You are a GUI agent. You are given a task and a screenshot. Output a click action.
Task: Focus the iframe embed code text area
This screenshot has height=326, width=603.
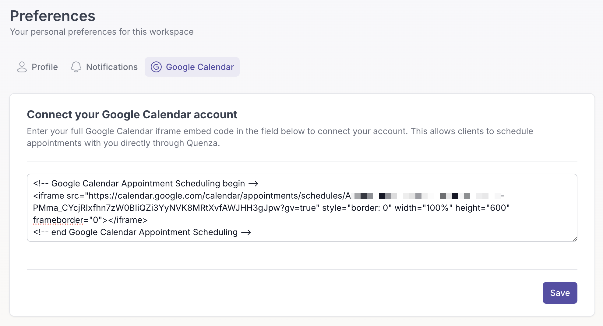click(x=302, y=208)
